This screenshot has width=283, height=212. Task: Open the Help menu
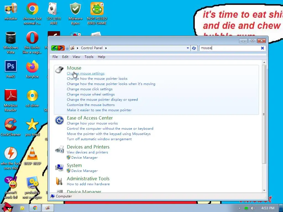tap(101, 57)
